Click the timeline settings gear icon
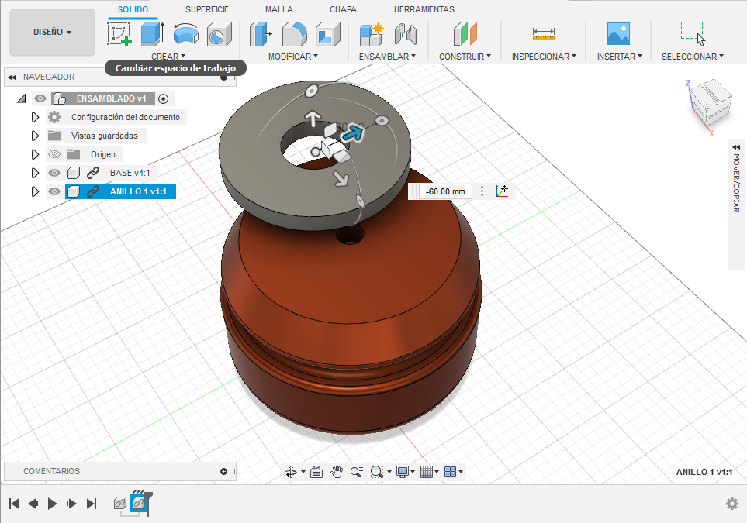The height and width of the screenshot is (523, 747). (732, 504)
